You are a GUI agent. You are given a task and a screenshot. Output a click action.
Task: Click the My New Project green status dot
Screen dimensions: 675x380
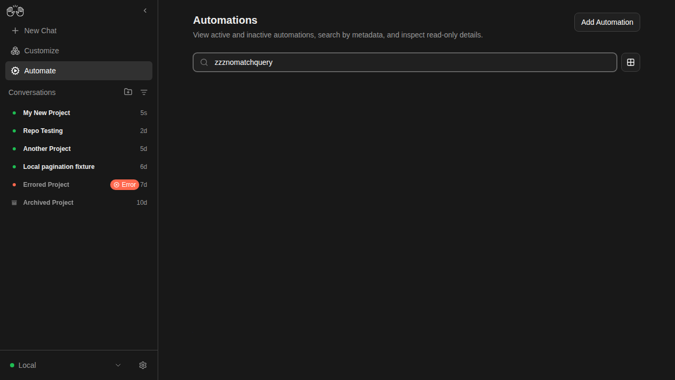point(14,113)
